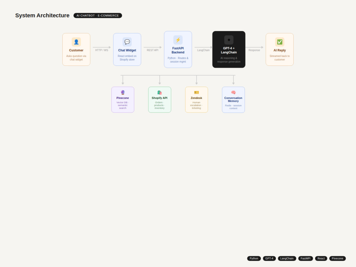Click the AI Reply node title
Viewport: 356px width, 267px height.
click(280, 50)
